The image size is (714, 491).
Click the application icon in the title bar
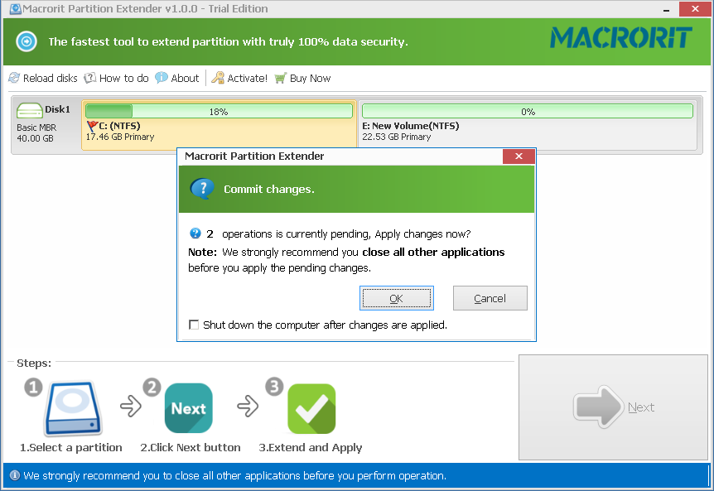point(16,8)
